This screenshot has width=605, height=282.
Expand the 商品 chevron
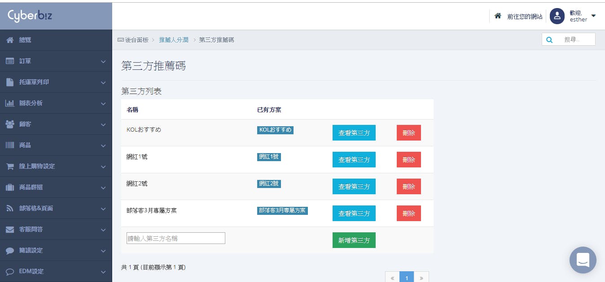pos(103,146)
